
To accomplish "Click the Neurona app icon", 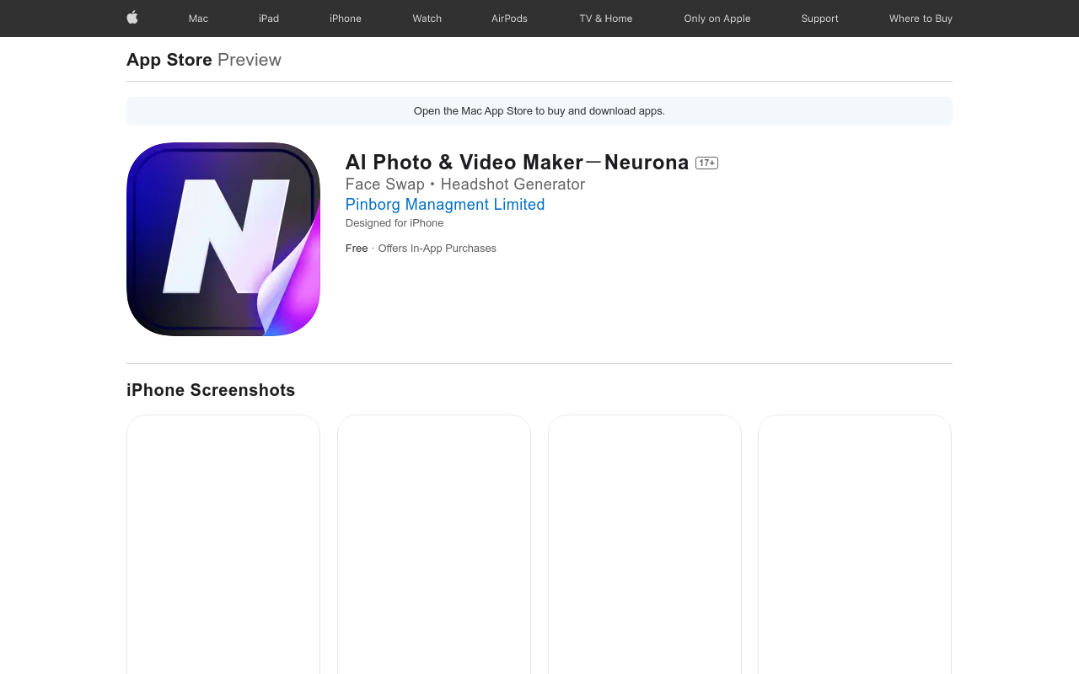I will click(x=223, y=239).
